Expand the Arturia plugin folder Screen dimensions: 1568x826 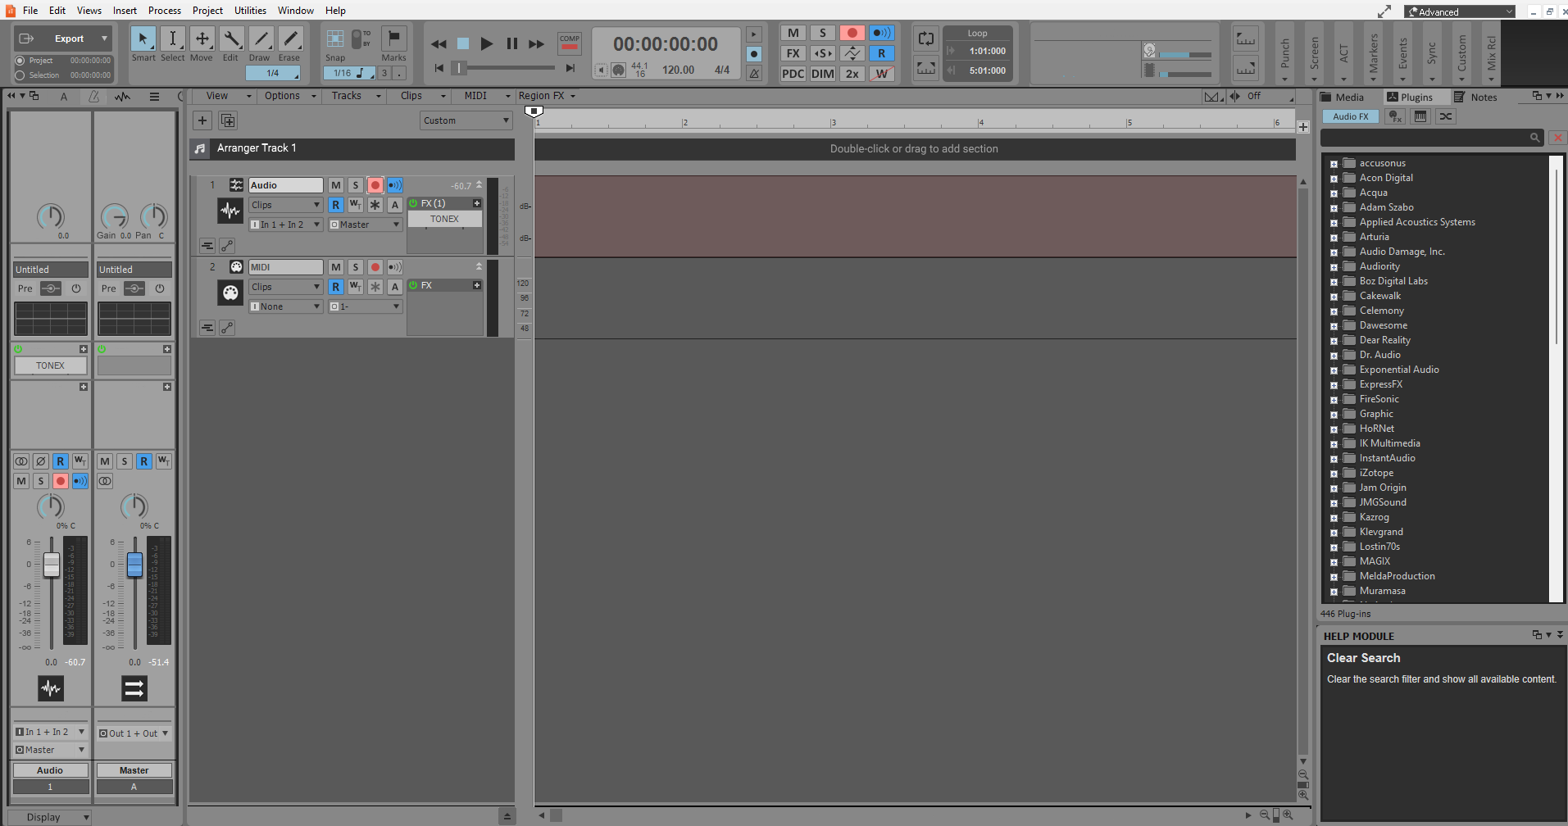[x=1334, y=238]
